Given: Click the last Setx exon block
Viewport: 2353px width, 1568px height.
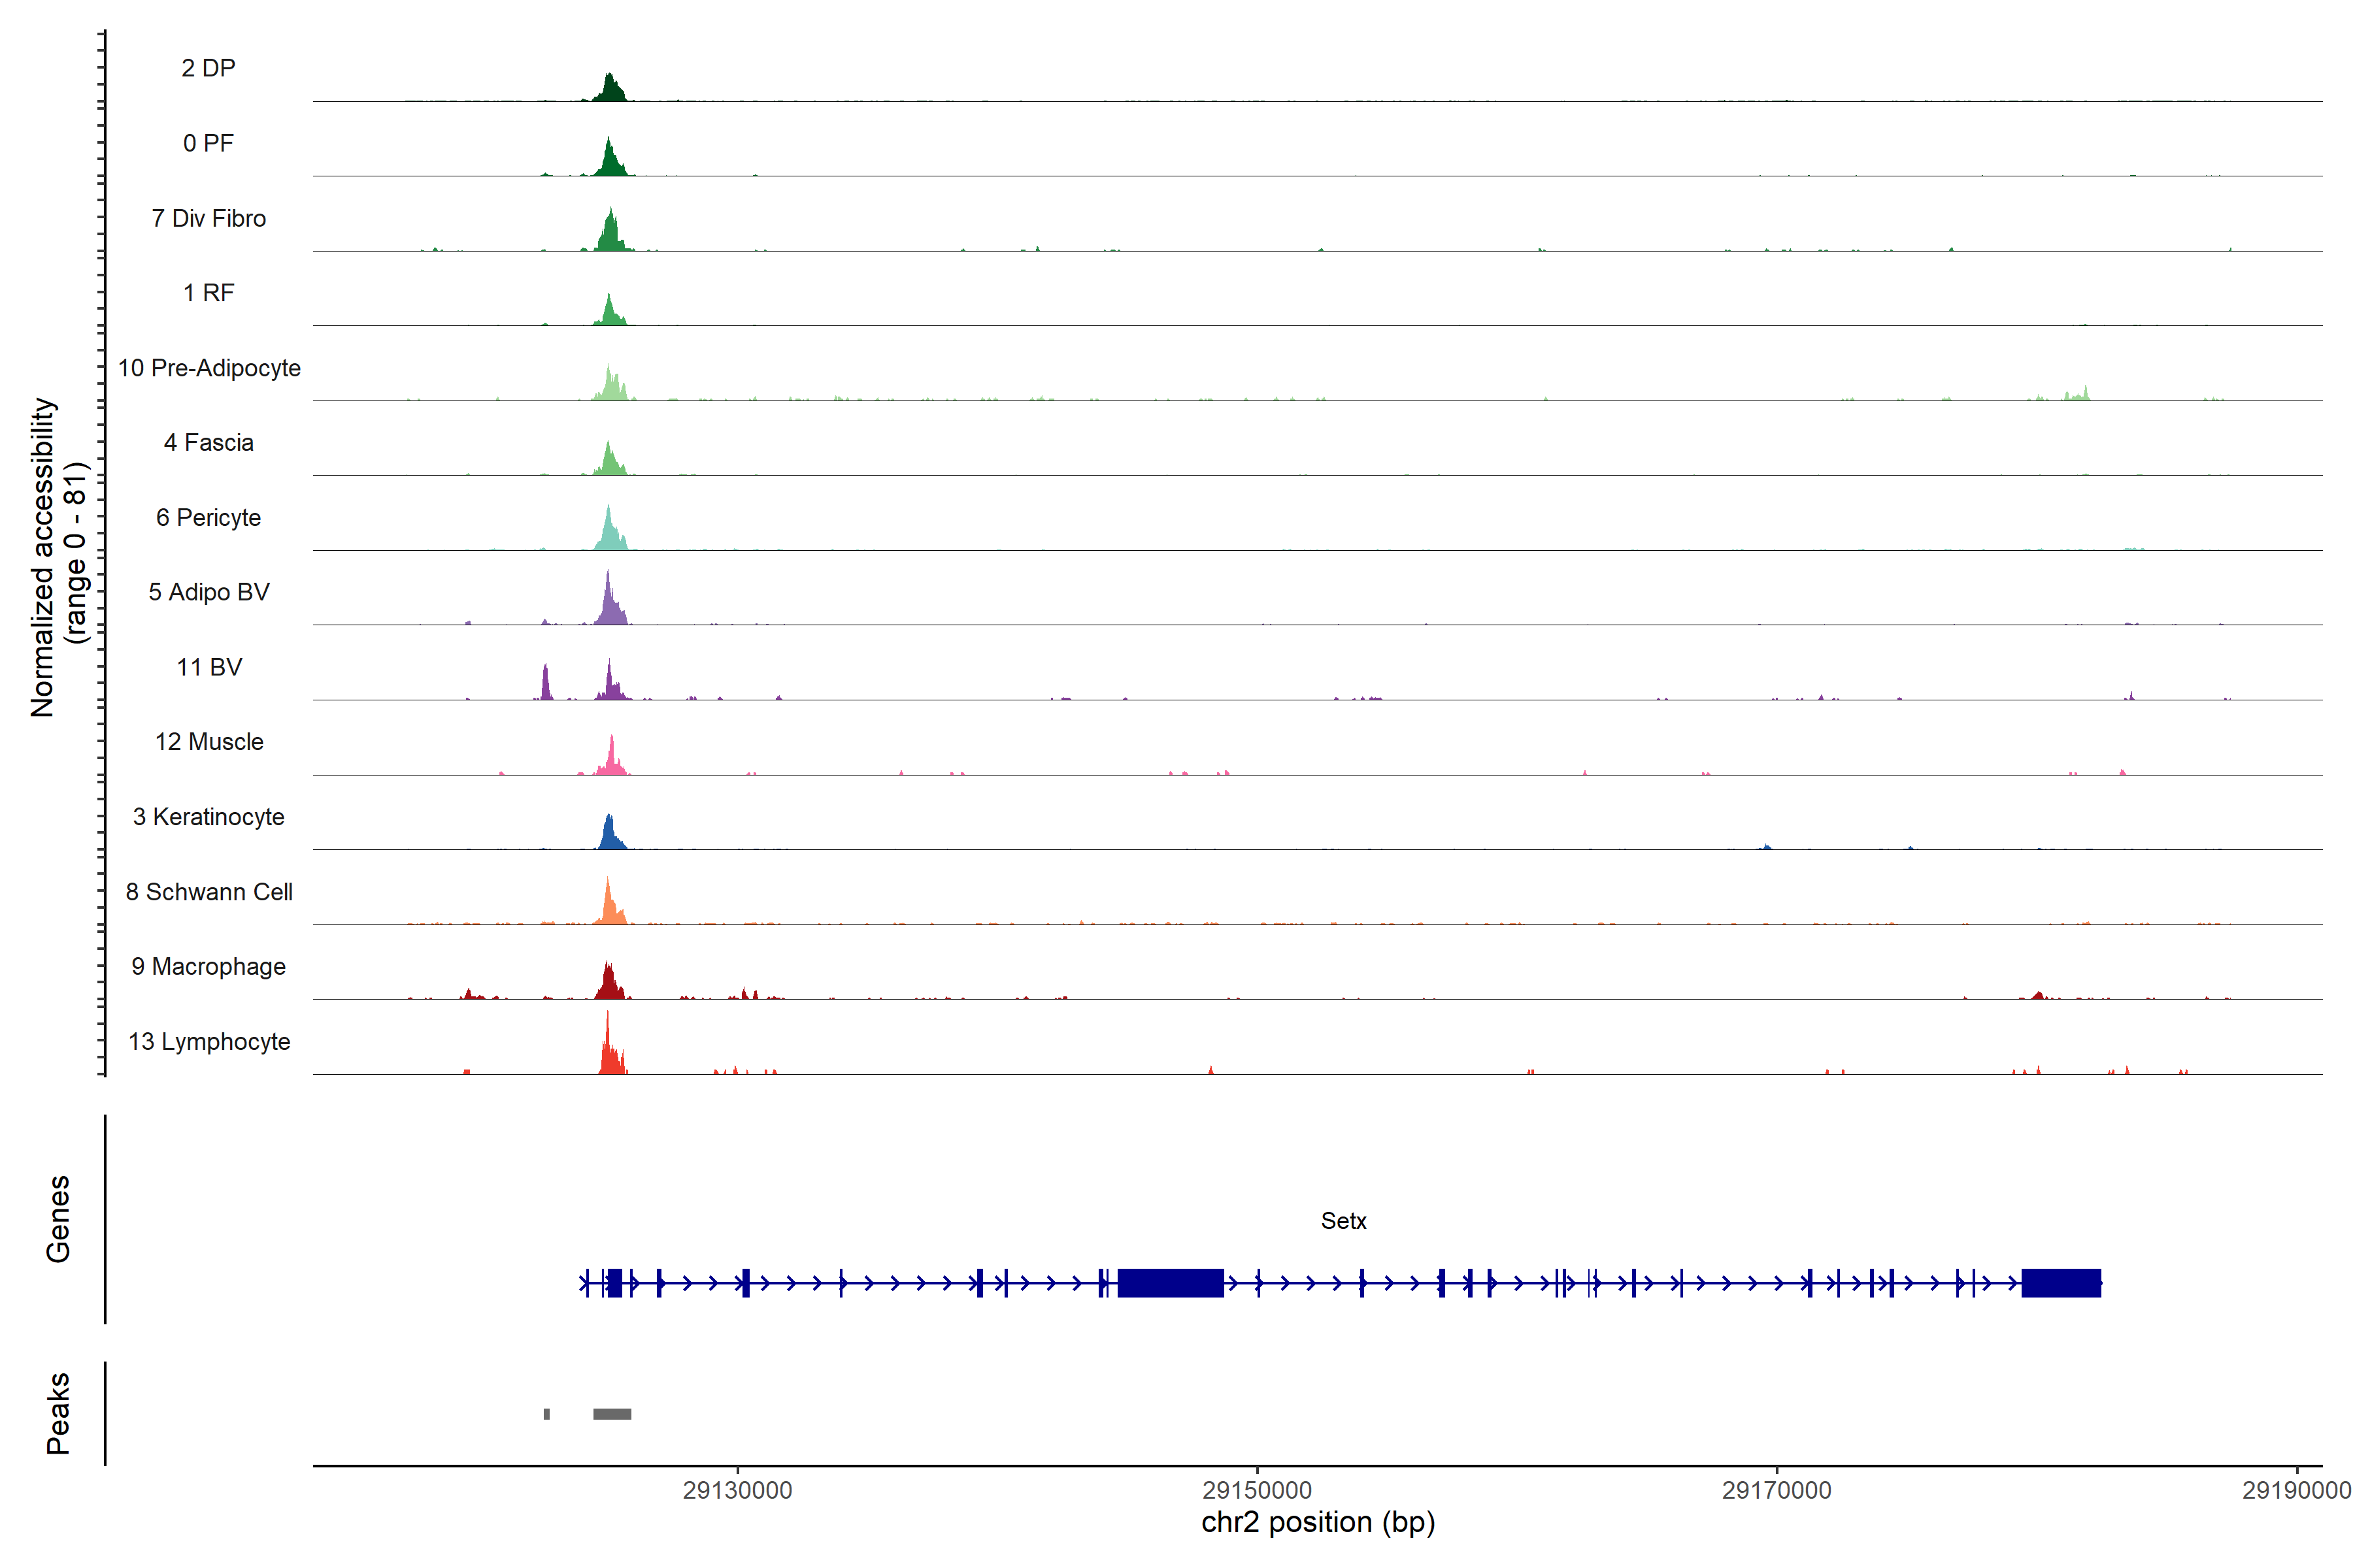Looking at the screenshot, I should click(2061, 1283).
